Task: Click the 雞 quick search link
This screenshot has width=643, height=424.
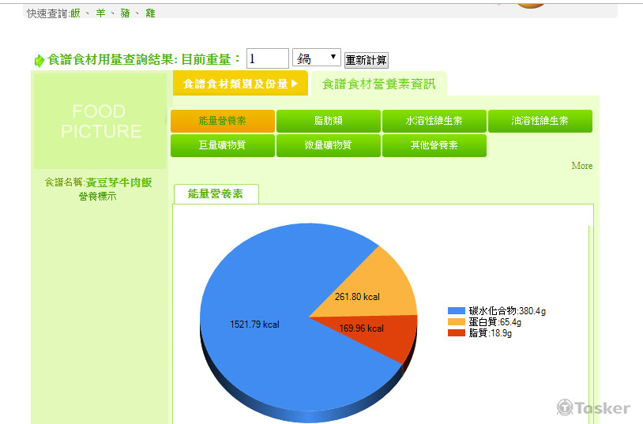Action: (x=150, y=13)
